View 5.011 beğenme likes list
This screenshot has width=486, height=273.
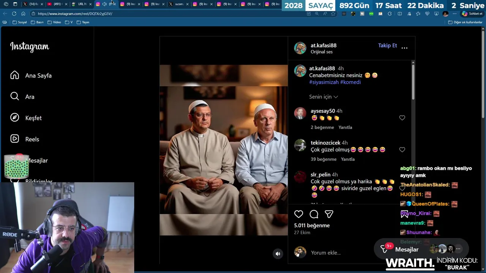[312, 226]
